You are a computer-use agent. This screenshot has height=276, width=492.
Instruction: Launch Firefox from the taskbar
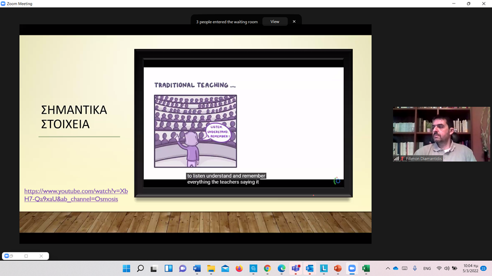click(239, 268)
